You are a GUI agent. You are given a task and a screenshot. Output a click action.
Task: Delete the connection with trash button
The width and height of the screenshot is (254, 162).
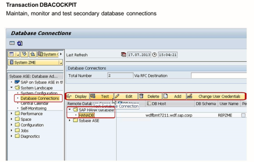pyautogui.click(x=150, y=96)
